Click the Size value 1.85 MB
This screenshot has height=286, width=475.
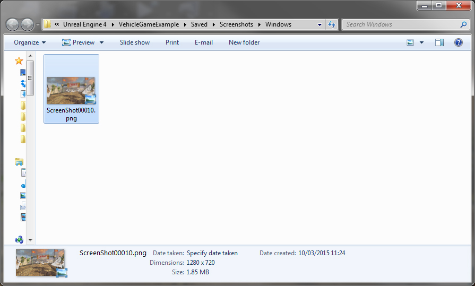[197, 272]
